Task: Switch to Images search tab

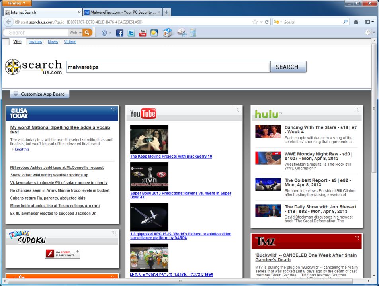Action: pos(35,41)
